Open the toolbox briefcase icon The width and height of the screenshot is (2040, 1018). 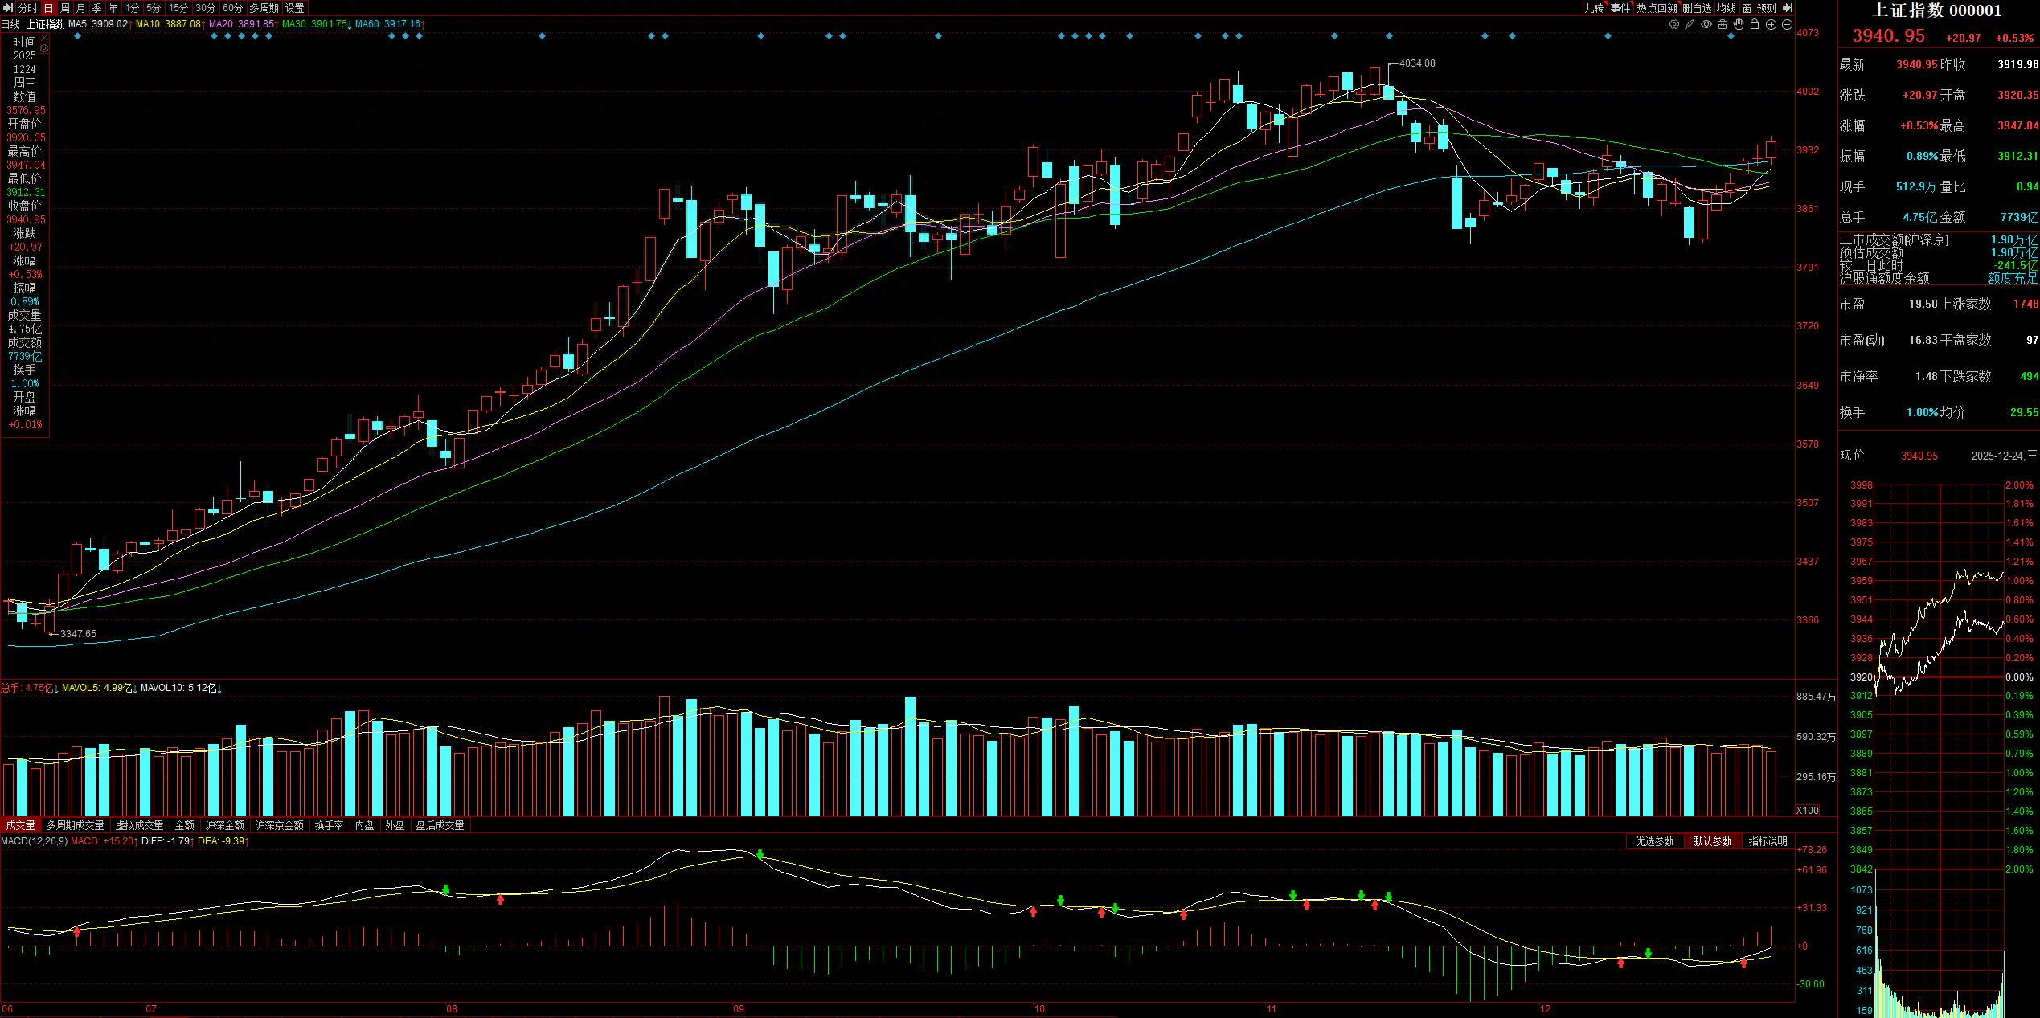coord(1723,24)
